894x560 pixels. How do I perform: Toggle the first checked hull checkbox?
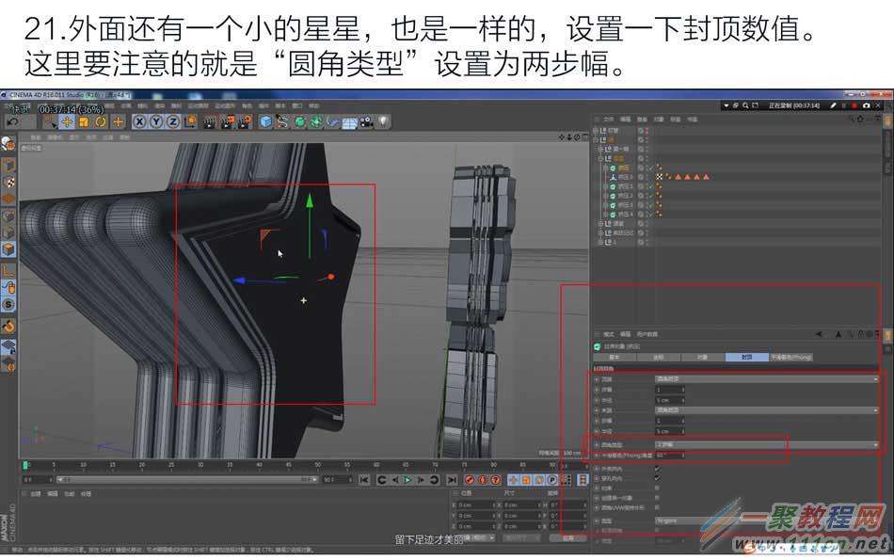click(x=658, y=468)
